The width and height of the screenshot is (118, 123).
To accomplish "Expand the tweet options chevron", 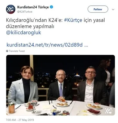I will point(113,9).
